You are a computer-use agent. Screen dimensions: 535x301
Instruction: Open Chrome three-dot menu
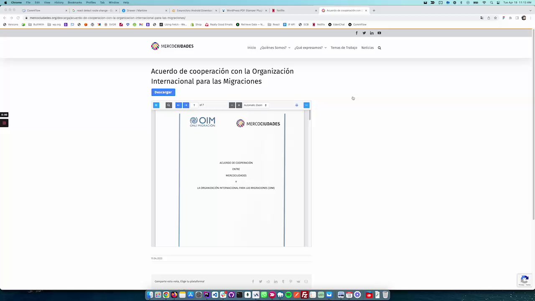pos(530,18)
